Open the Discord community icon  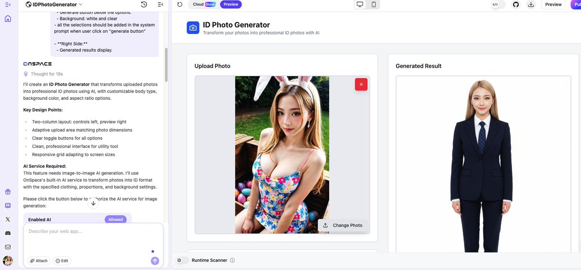tap(8, 233)
